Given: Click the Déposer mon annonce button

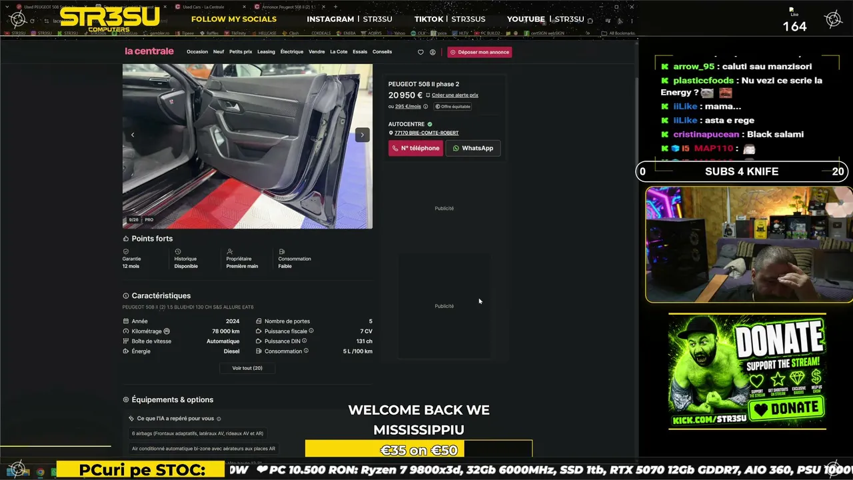Looking at the screenshot, I should coord(480,52).
